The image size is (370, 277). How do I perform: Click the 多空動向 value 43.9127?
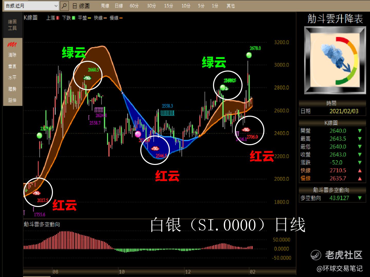(339, 198)
